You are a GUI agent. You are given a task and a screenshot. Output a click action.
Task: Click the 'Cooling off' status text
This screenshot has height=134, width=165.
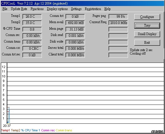[138, 53]
